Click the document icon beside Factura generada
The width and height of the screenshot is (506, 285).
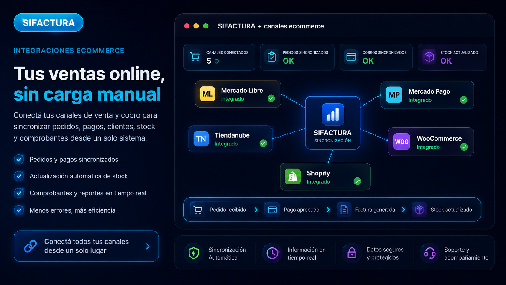click(x=344, y=210)
